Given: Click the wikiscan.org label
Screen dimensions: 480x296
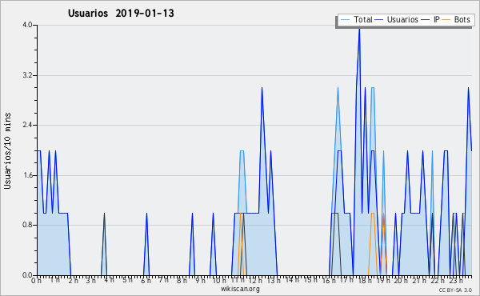Looking at the screenshot, I should pos(240,289).
